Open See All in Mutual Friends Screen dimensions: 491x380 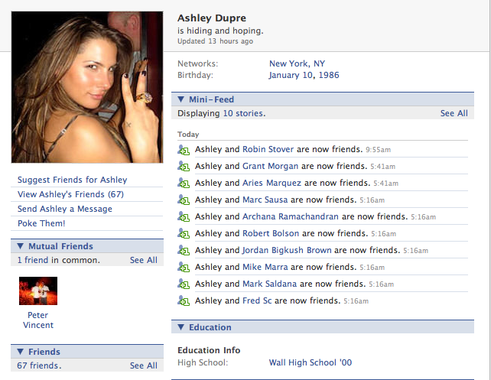144,260
